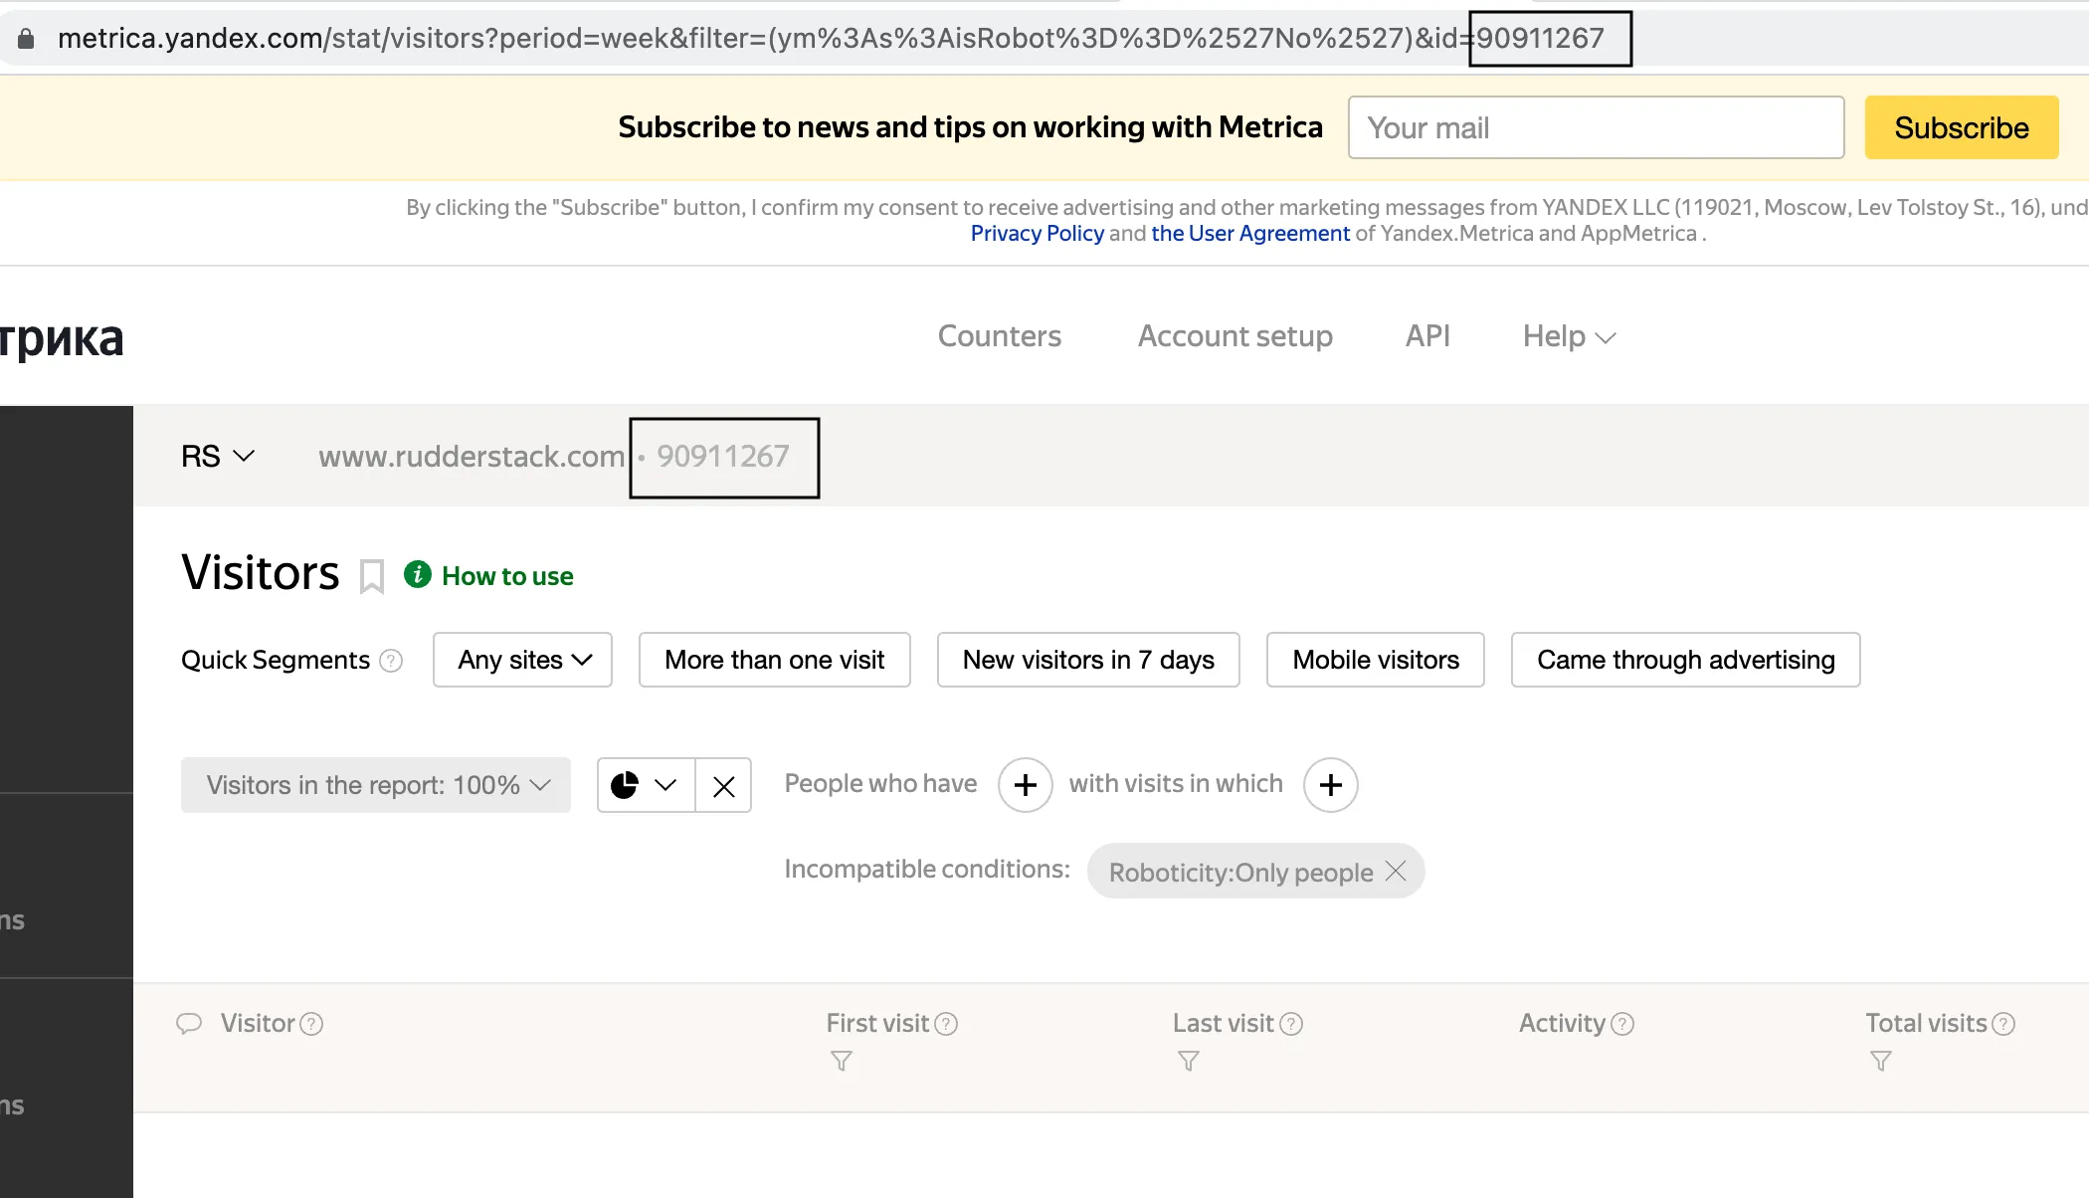Viewport: 2089px width, 1198px height.
Task: Go to Counters
Action: pyautogui.click(x=999, y=336)
